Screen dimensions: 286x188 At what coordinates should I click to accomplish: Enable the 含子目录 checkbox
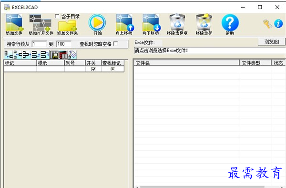point(57,16)
